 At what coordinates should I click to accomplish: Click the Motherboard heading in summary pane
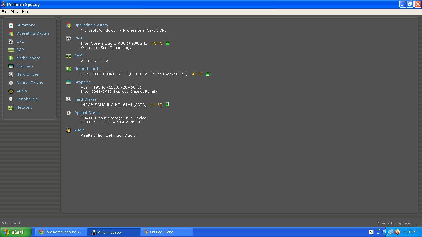86,69
